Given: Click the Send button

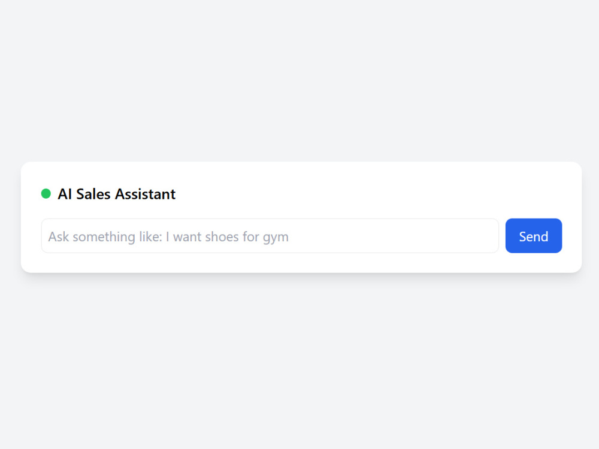Looking at the screenshot, I should pyautogui.click(x=533, y=235).
